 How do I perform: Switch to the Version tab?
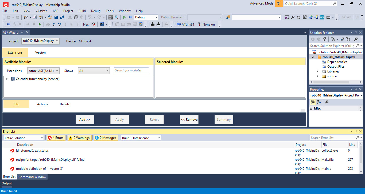click(x=40, y=52)
